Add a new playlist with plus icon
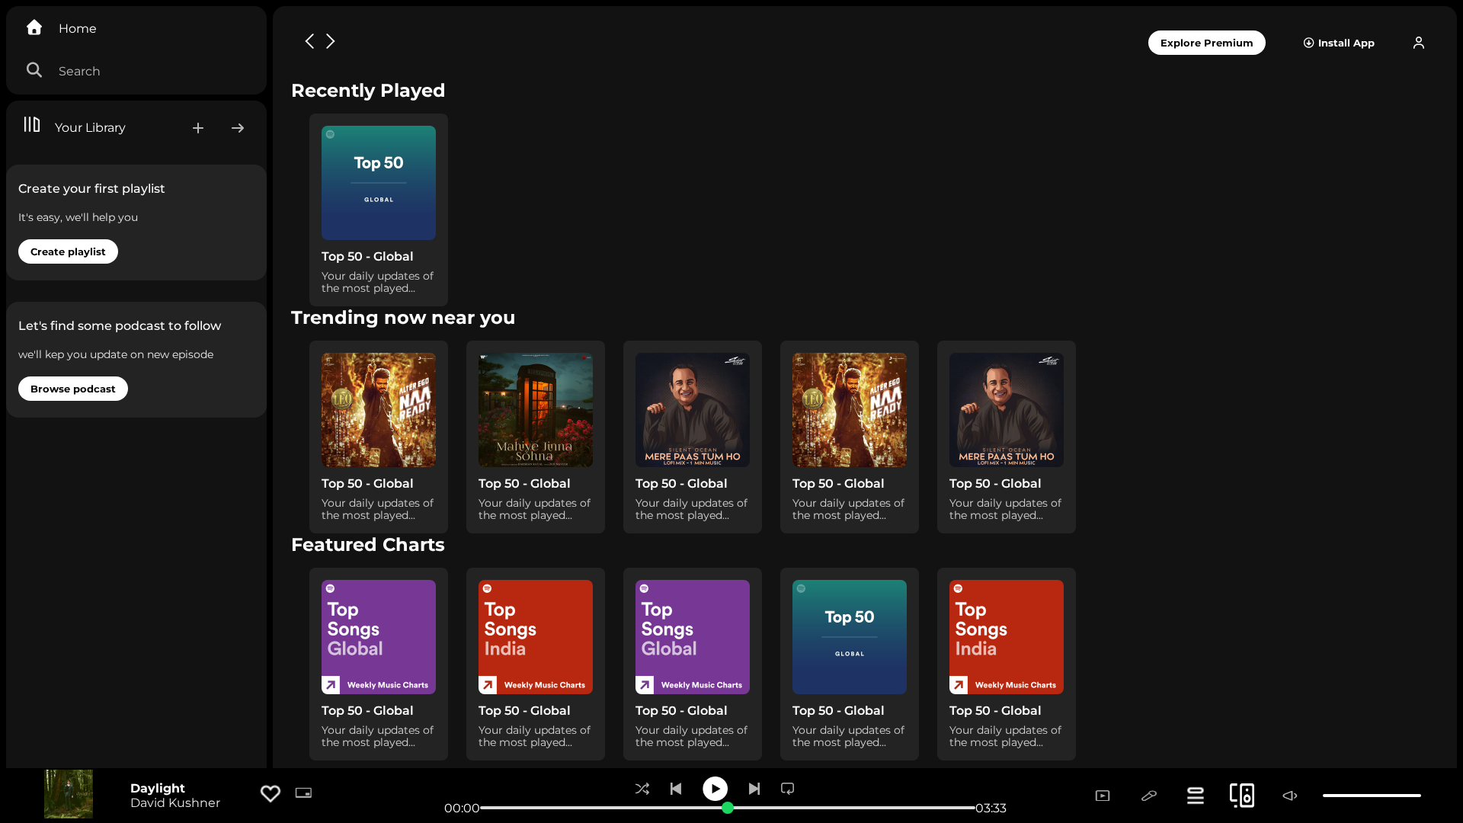 click(198, 128)
